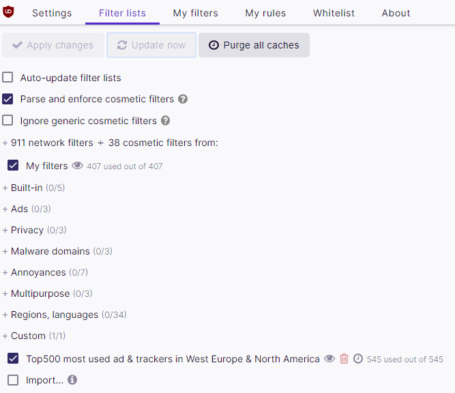Enable Auto-update filter lists checkbox
This screenshot has width=455, height=393.
point(8,78)
